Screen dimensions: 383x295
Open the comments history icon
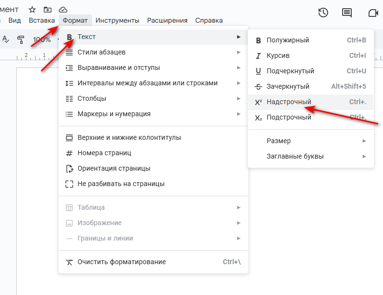click(x=347, y=13)
